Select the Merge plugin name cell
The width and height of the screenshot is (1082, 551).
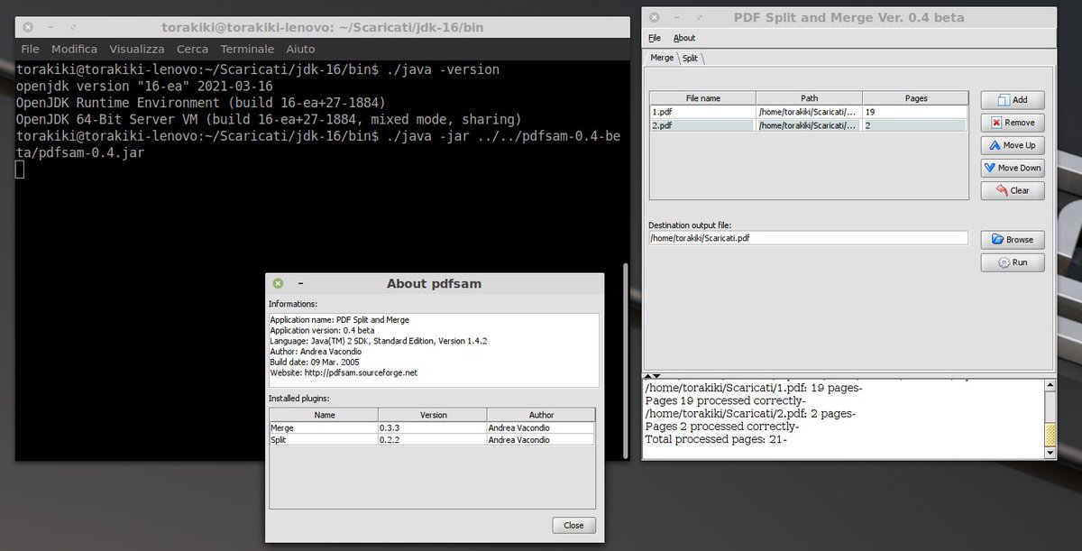[324, 427]
